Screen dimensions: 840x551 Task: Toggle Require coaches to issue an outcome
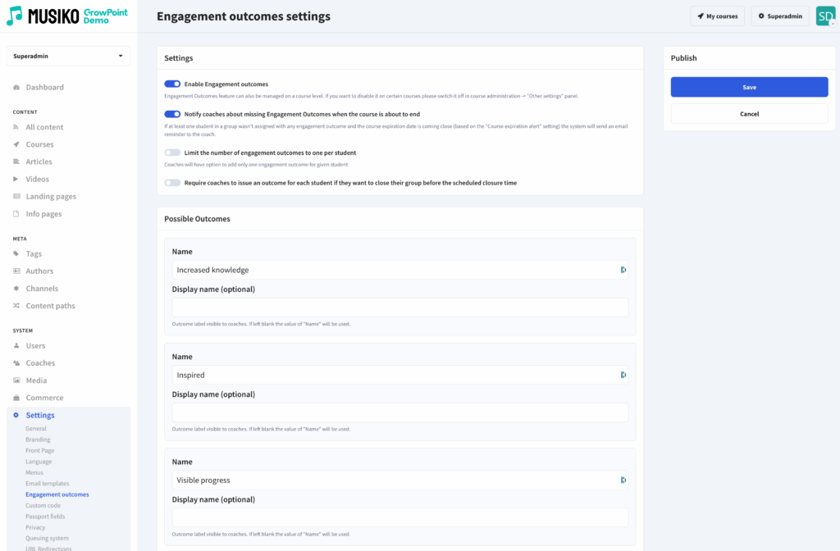point(172,183)
